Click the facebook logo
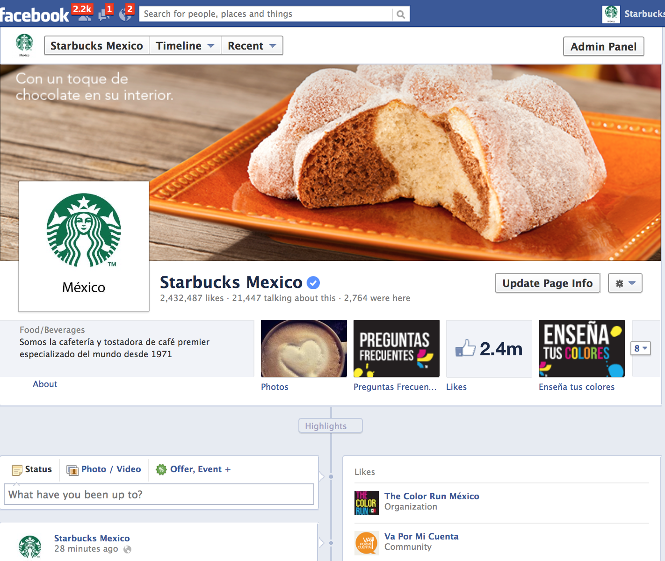This screenshot has width=665, height=561. click(x=33, y=13)
